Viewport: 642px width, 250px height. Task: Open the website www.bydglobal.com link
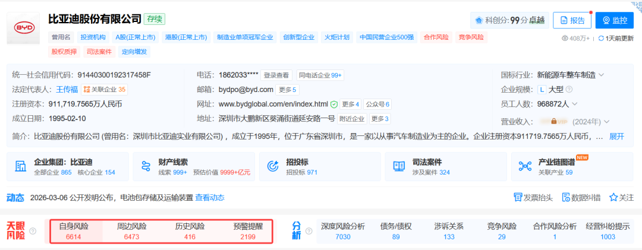[273, 105]
